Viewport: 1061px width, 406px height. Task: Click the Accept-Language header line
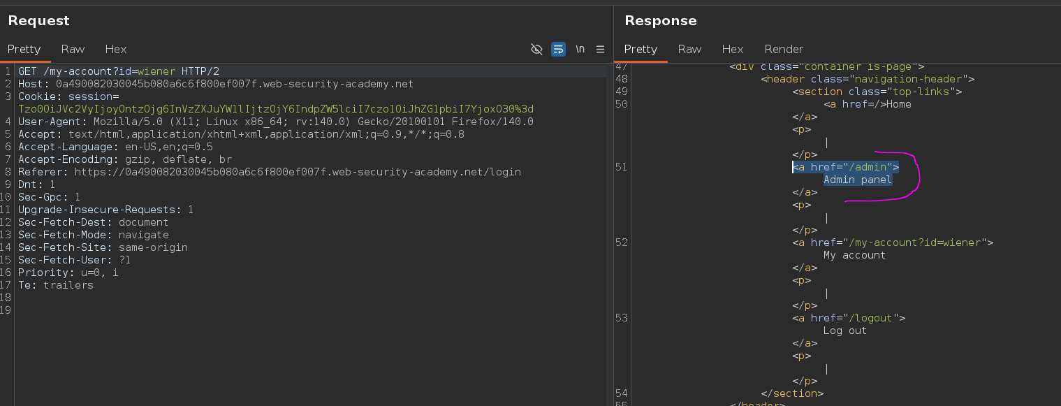(115, 147)
